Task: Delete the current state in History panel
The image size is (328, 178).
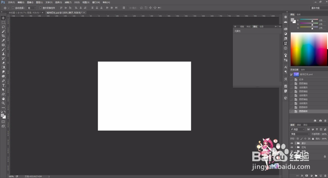Action: [x=325, y=121]
